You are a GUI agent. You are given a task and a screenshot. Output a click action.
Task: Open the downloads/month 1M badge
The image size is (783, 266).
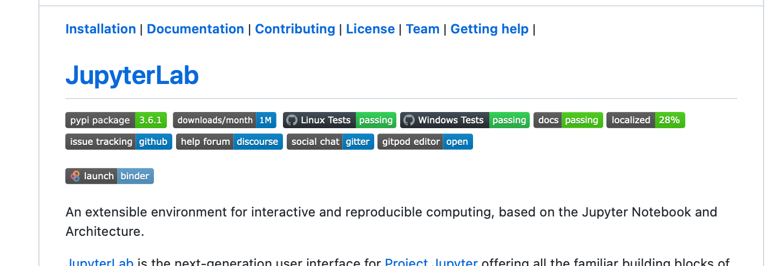(225, 120)
